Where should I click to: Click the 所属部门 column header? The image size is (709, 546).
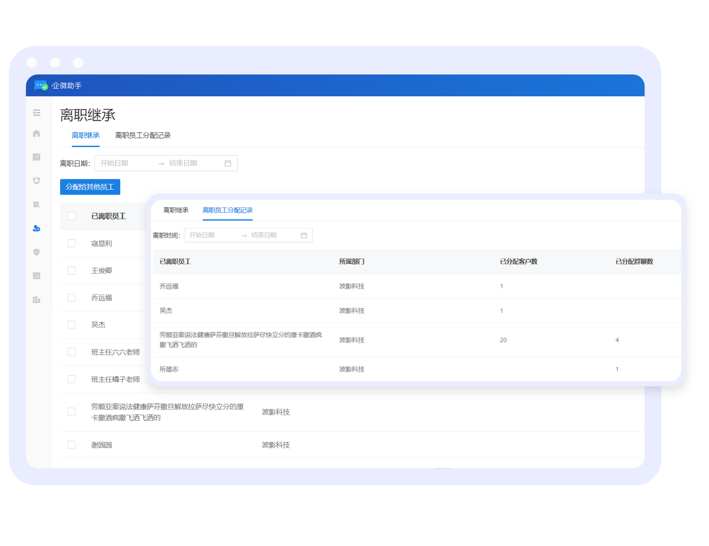click(x=351, y=261)
